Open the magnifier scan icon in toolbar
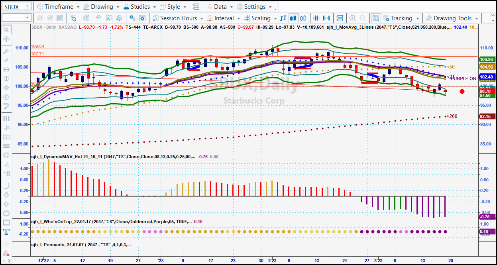 point(73,18)
